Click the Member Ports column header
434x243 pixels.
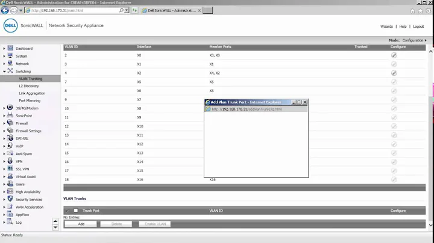(x=220, y=47)
